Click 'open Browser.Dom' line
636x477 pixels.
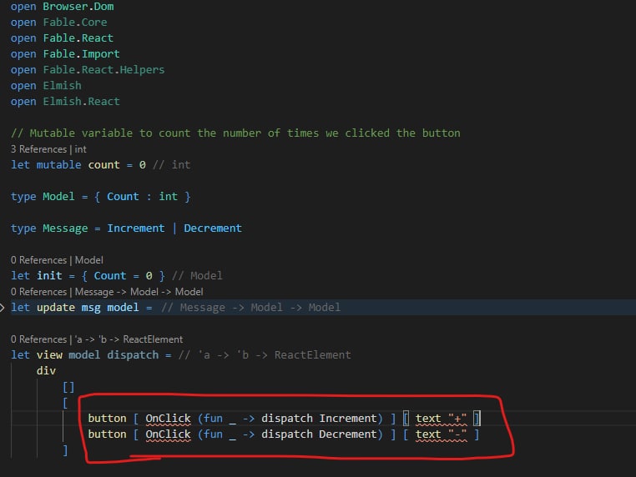pos(62,7)
